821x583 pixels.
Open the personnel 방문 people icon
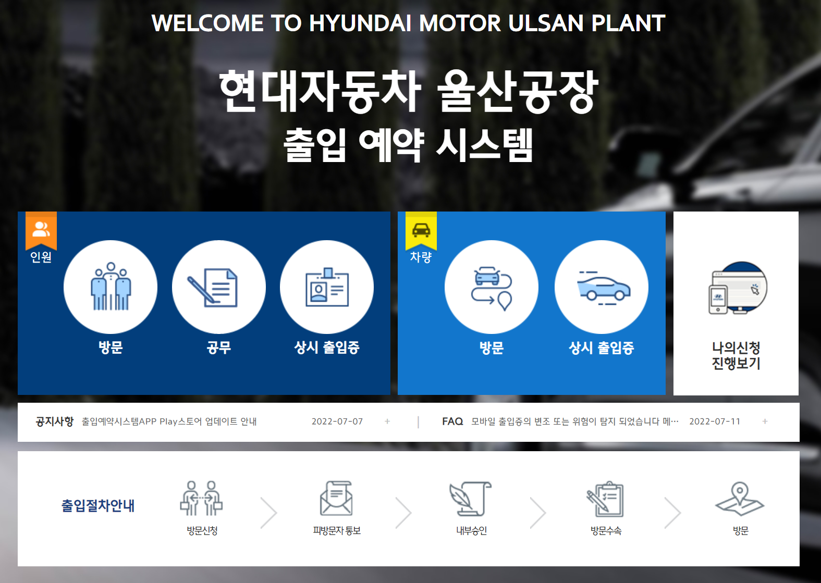pos(111,287)
